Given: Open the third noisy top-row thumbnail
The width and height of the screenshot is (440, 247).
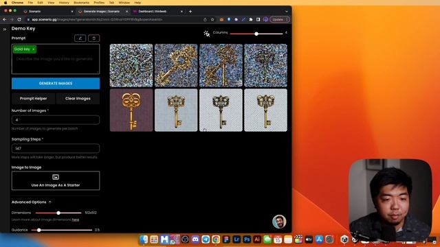Looking at the screenshot, I should pos(221,65).
